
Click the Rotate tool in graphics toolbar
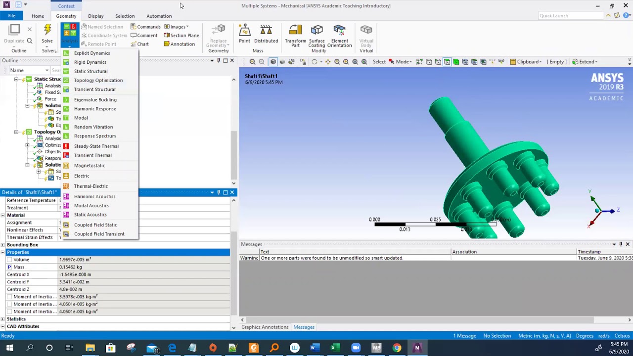pyautogui.click(x=314, y=62)
